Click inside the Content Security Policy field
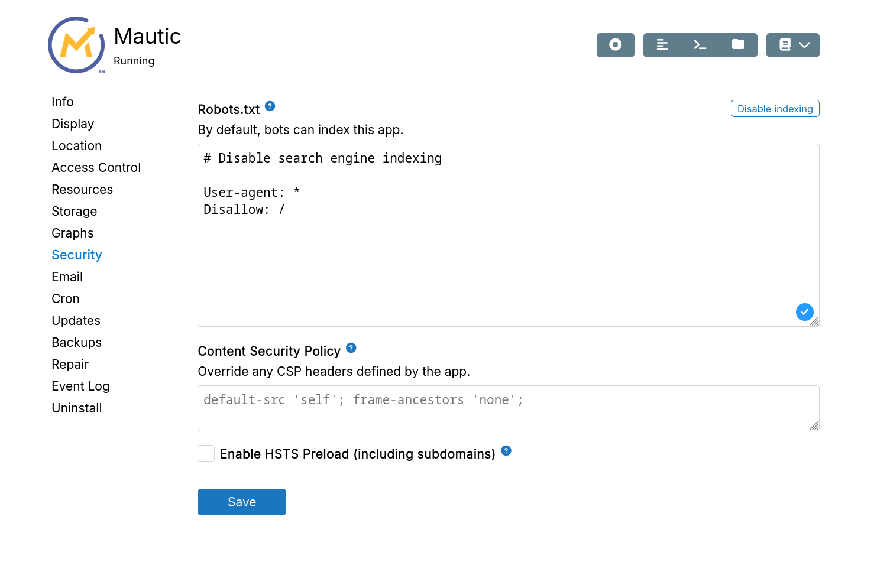This screenshot has height=562, width=874. [507, 408]
